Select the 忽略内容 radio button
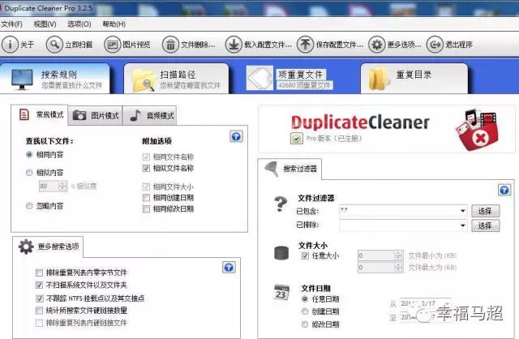Screen dimensions: 519x339 coord(29,206)
